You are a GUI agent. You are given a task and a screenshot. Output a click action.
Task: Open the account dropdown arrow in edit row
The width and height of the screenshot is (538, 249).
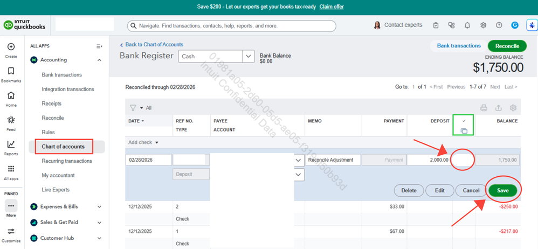(x=299, y=174)
